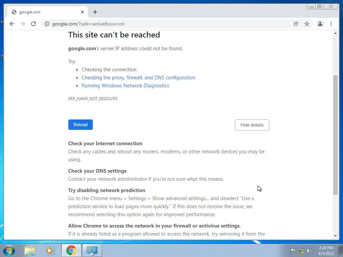Click Hide details button
The width and height of the screenshot is (343, 257).
252,125
